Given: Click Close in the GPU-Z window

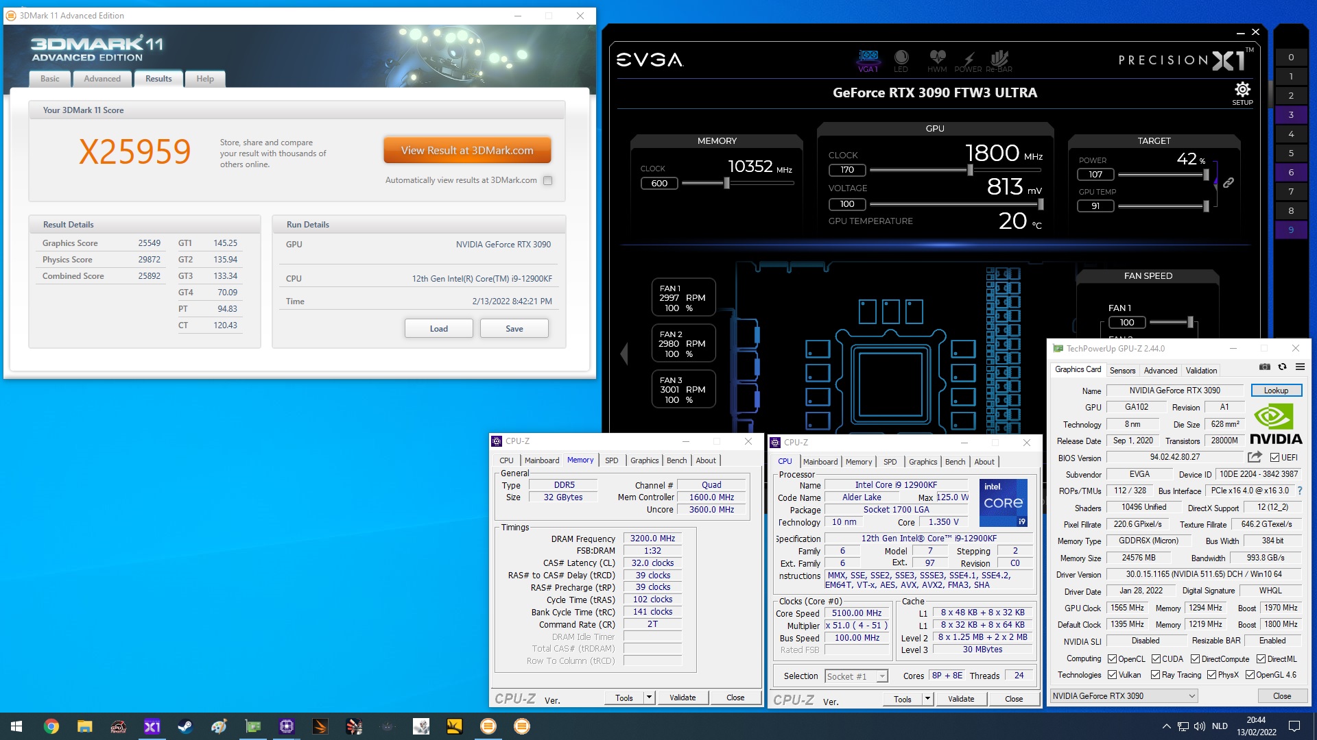Looking at the screenshot, I should click(1282, 696).
